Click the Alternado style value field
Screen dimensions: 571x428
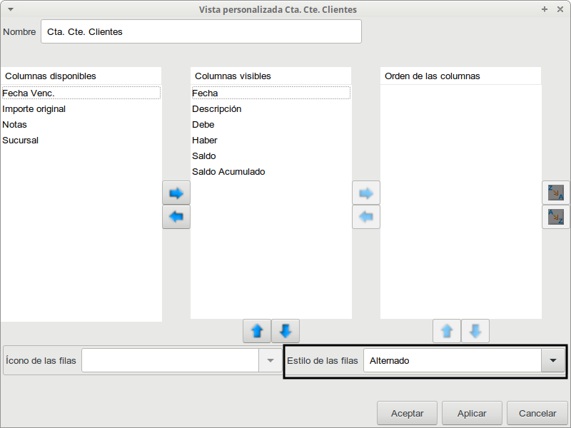pos(453,360)
